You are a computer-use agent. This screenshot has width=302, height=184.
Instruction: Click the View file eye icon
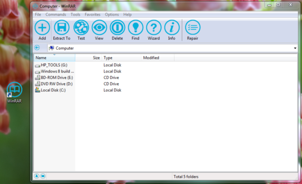[99, 27]
